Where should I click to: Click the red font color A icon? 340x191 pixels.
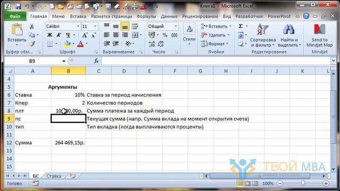(x=80, y=44)
